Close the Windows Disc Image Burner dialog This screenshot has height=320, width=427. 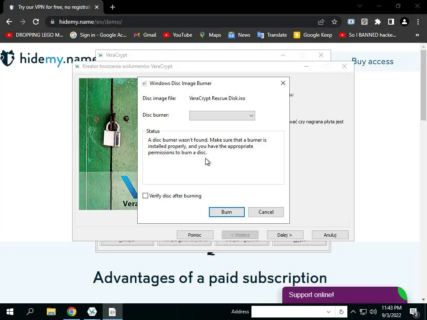click(x=283, y=83)
